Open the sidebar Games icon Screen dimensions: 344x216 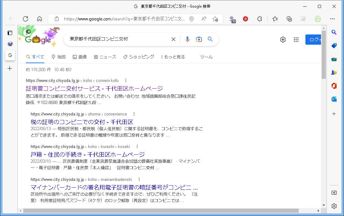tap(334, 72)
